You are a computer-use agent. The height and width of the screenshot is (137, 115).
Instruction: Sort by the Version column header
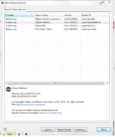[72, 15]
